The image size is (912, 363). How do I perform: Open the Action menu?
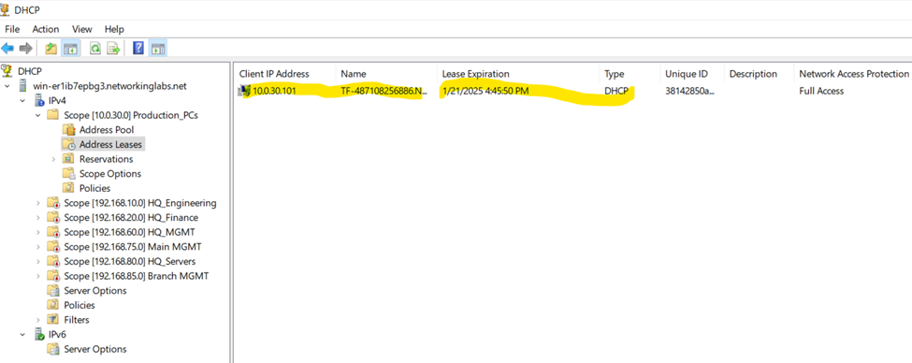[x=46, y=29]
